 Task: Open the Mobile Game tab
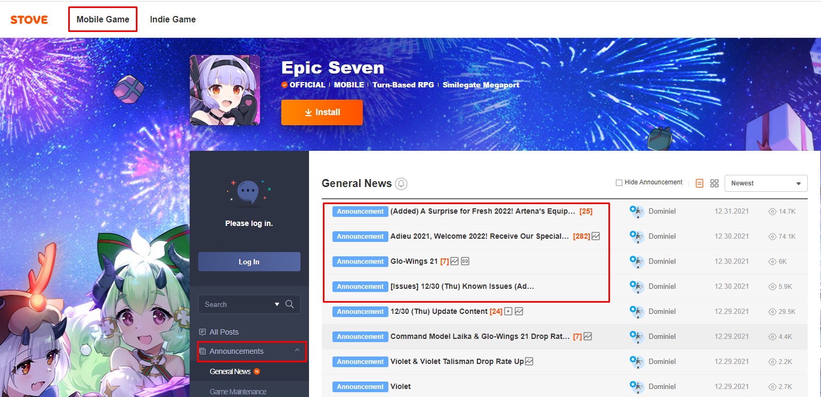coord(103,19)
